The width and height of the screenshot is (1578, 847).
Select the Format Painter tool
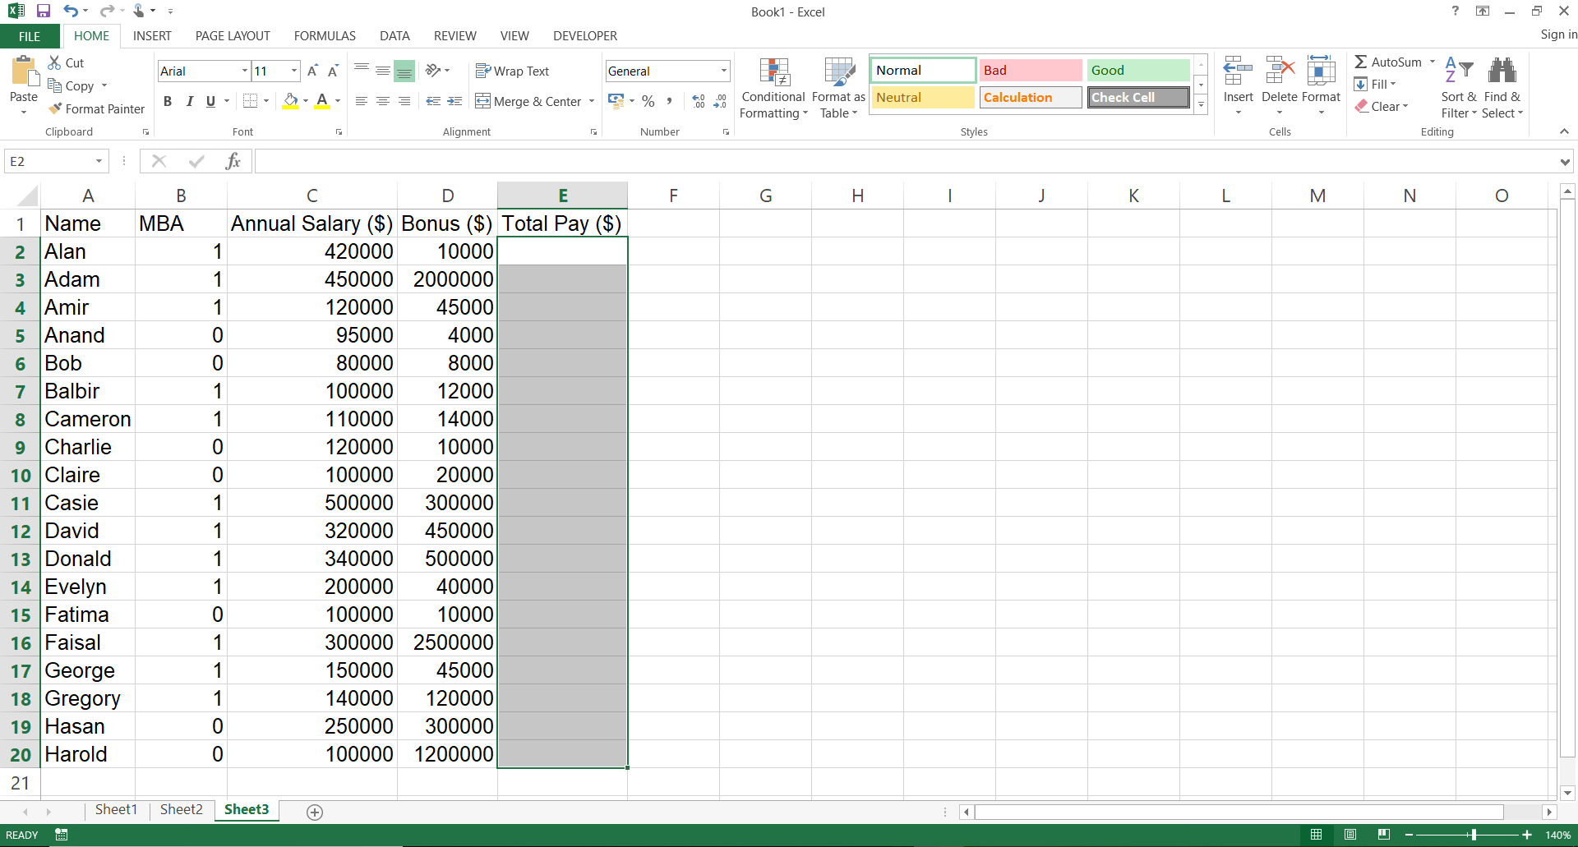coord(96,108)
